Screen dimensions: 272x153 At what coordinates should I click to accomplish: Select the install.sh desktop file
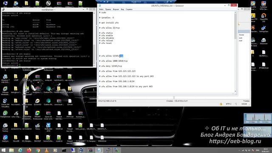(x=59, y=139)
